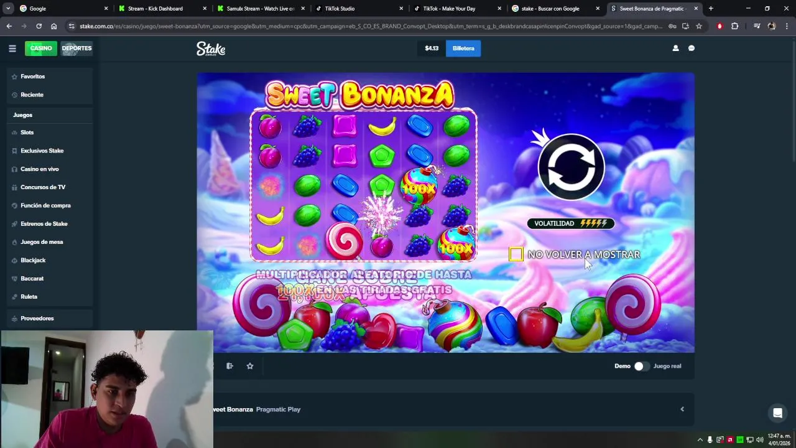Open Concursos de TV in sidebar
The height and width of the screenshot is (448, 796).
[50, 187]
